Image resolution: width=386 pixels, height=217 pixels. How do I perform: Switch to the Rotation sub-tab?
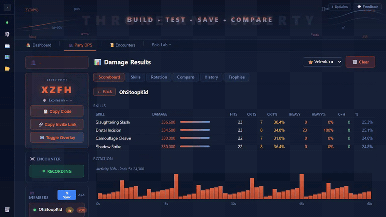pos(159,77)
